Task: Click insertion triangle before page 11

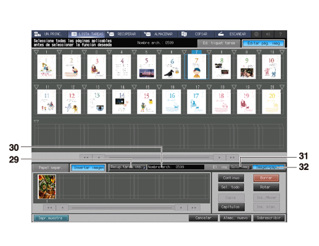Action: pyautogui.click(x=36, y=87)
